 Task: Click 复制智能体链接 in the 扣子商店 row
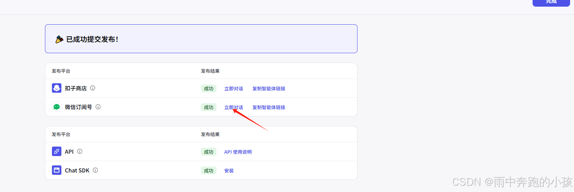(x=269, y=89)
